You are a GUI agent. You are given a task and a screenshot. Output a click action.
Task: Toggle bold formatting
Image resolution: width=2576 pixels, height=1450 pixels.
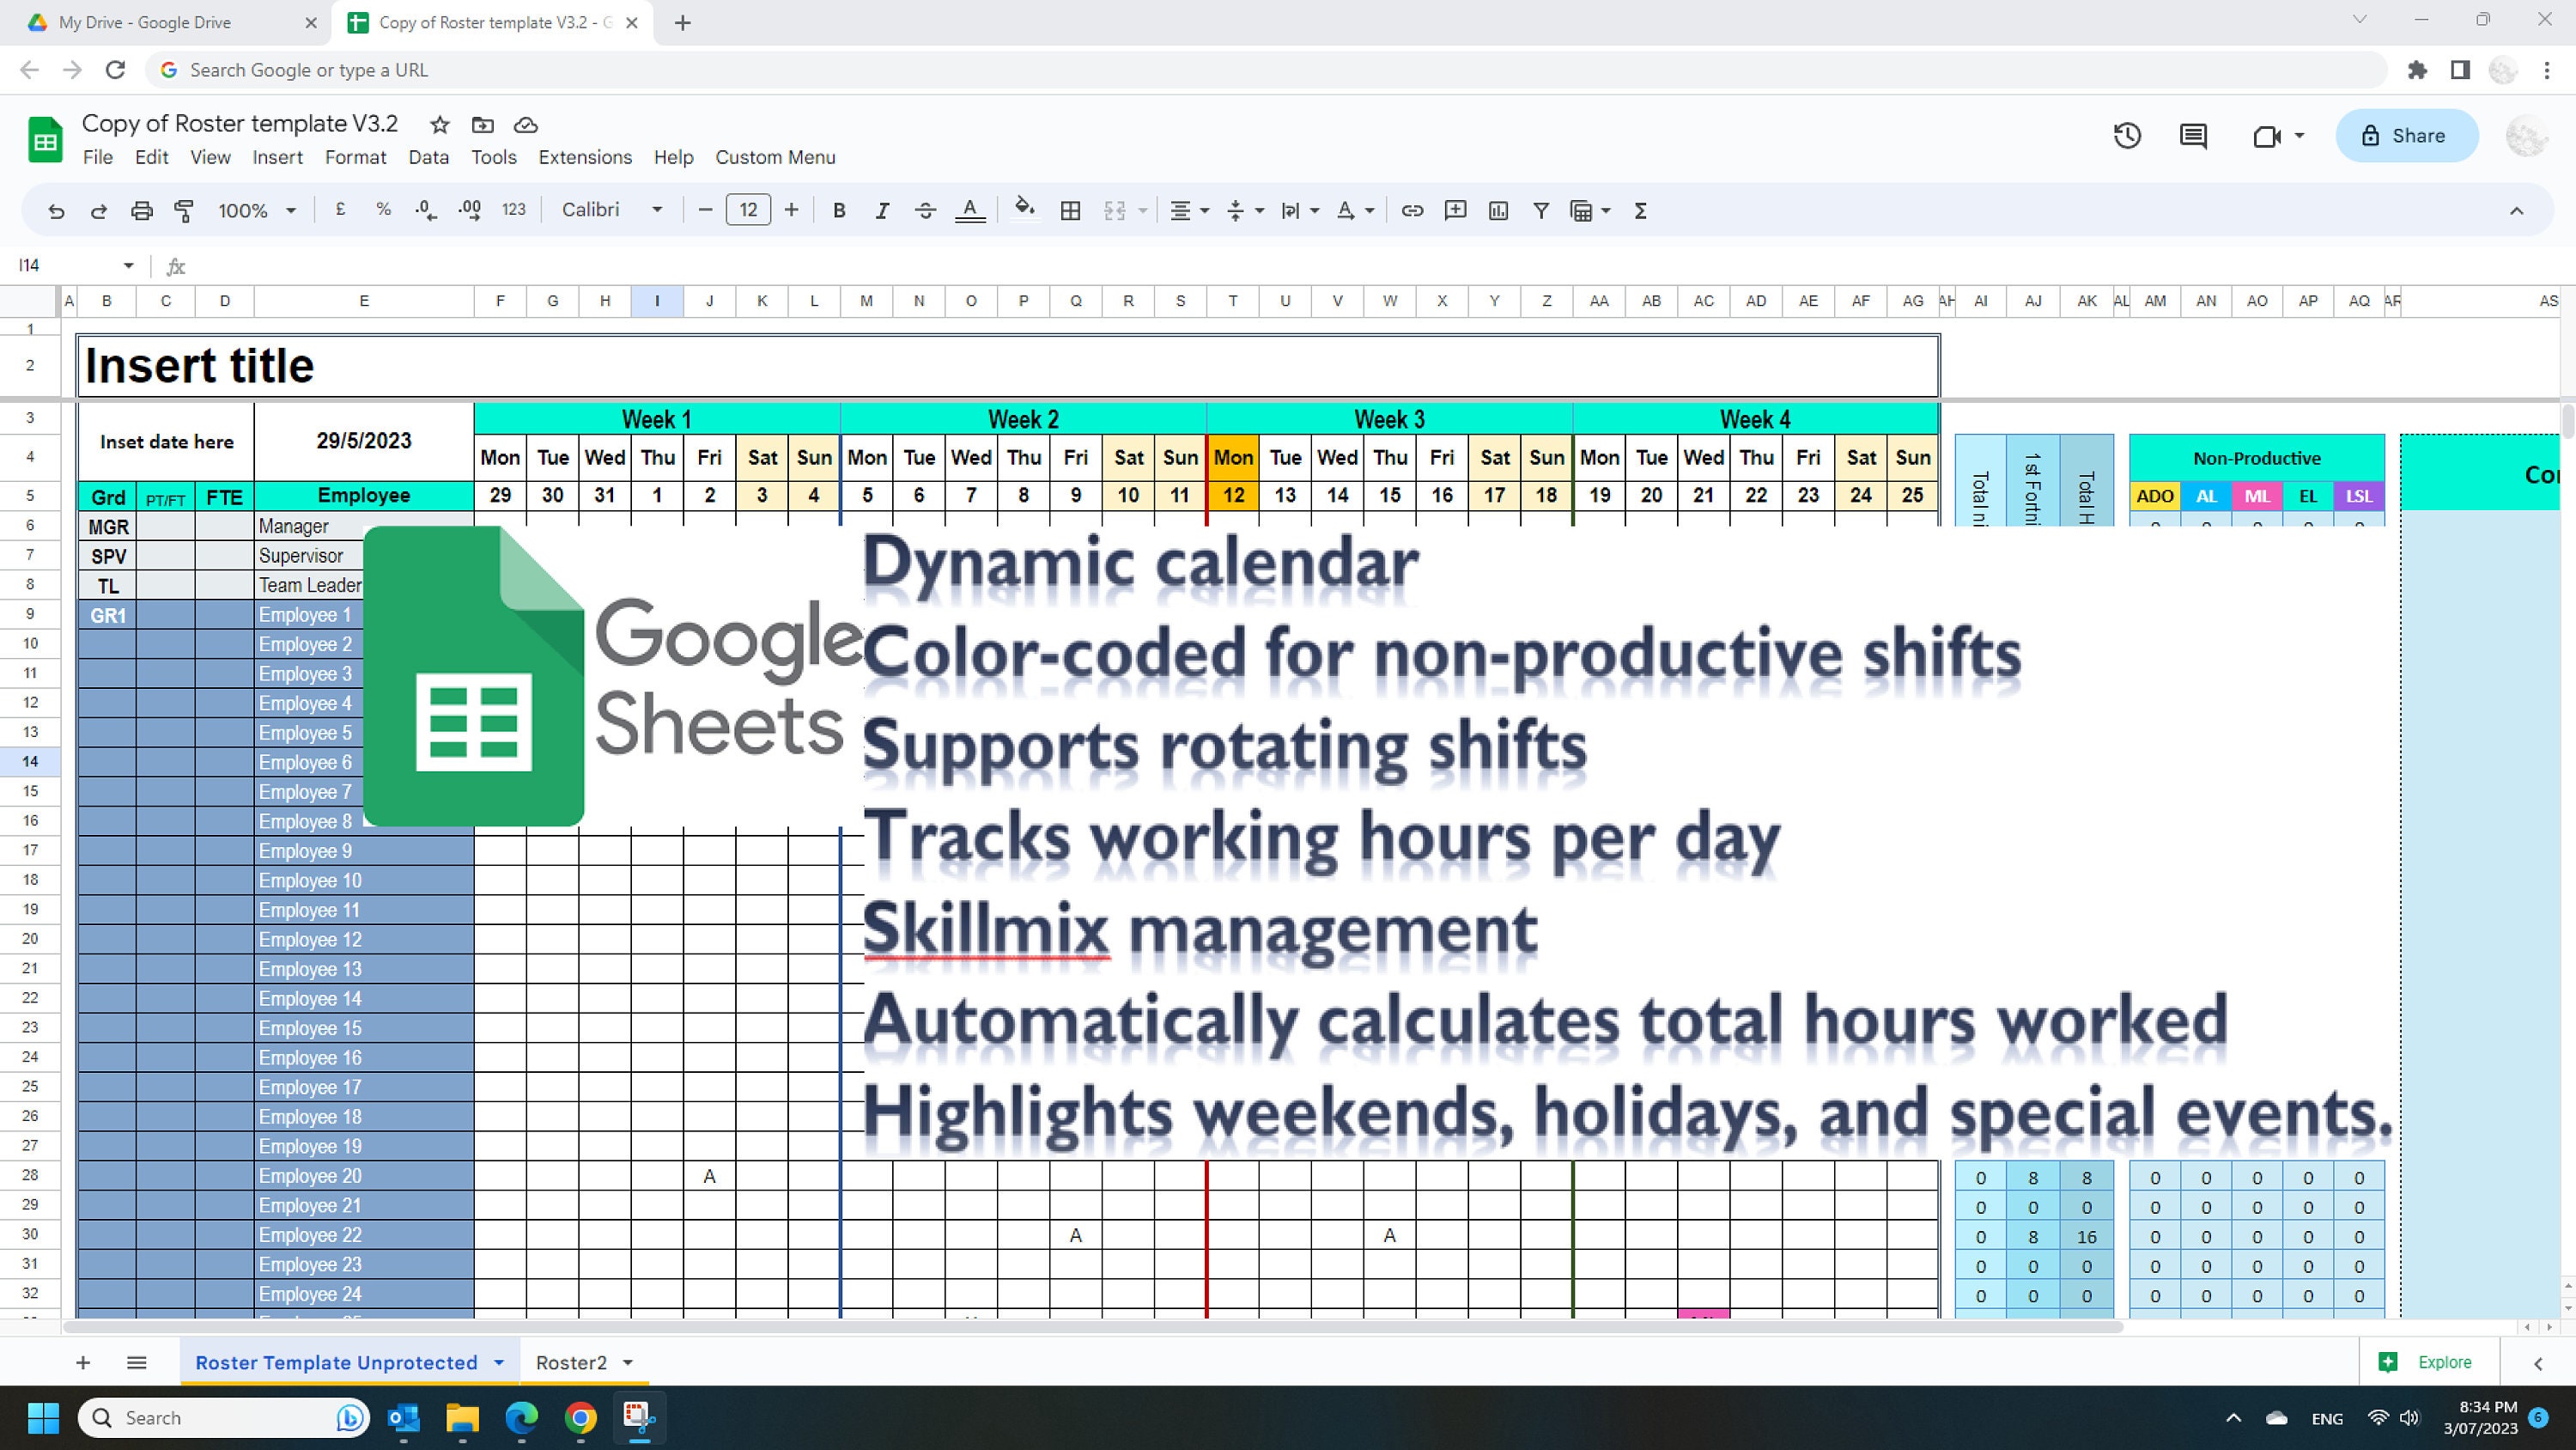[839, 210]
